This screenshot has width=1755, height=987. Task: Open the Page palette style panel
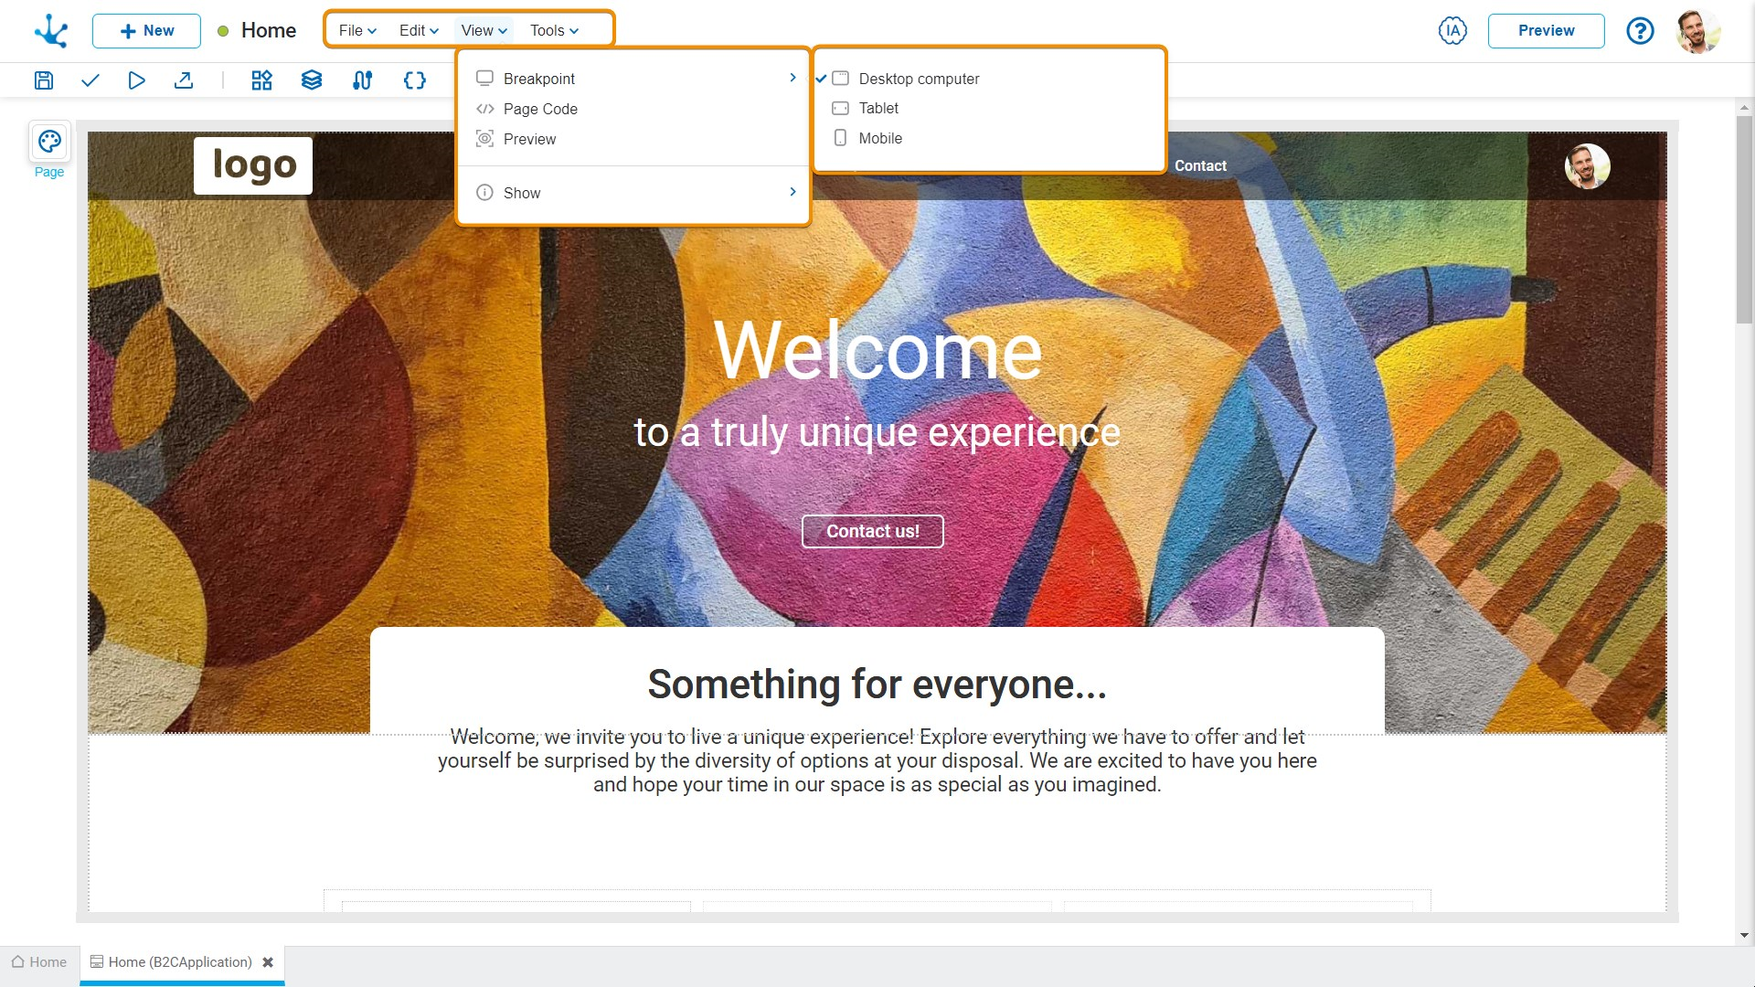49,143
